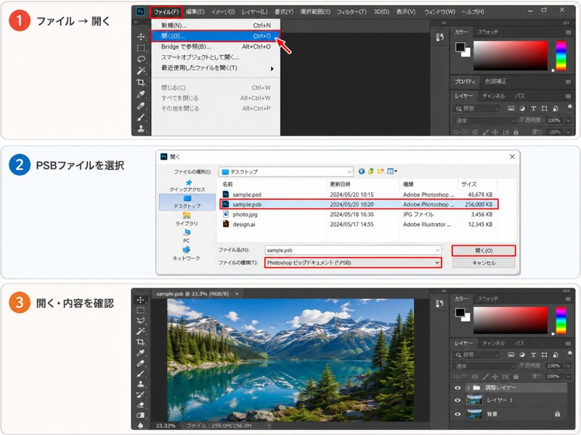Open the ファイル名 dropdown arrow

tap(438, 250)
